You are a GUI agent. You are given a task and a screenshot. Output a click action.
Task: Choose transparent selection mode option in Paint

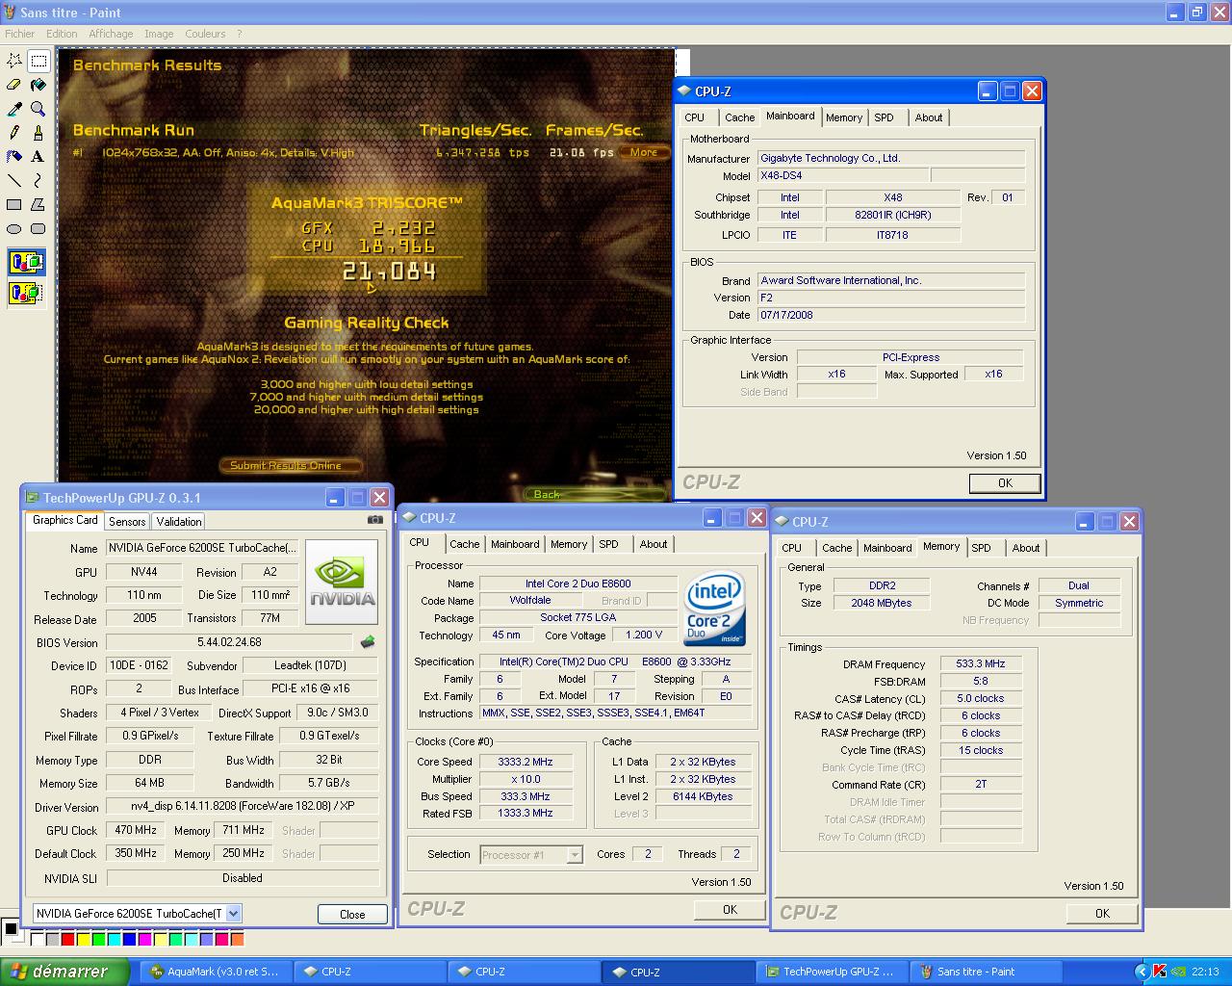pos(26,293)
